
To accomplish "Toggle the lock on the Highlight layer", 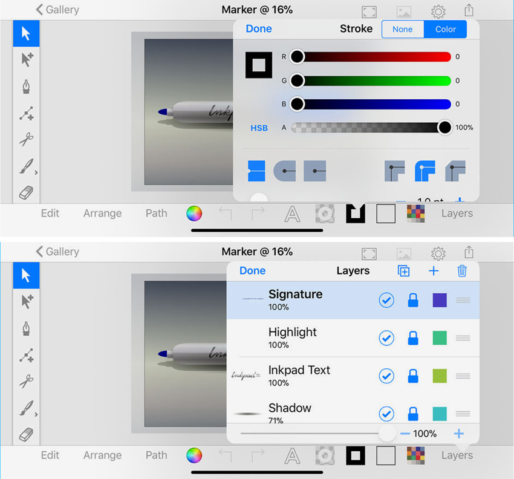I will pyautogui.click(x=413, y=338).
